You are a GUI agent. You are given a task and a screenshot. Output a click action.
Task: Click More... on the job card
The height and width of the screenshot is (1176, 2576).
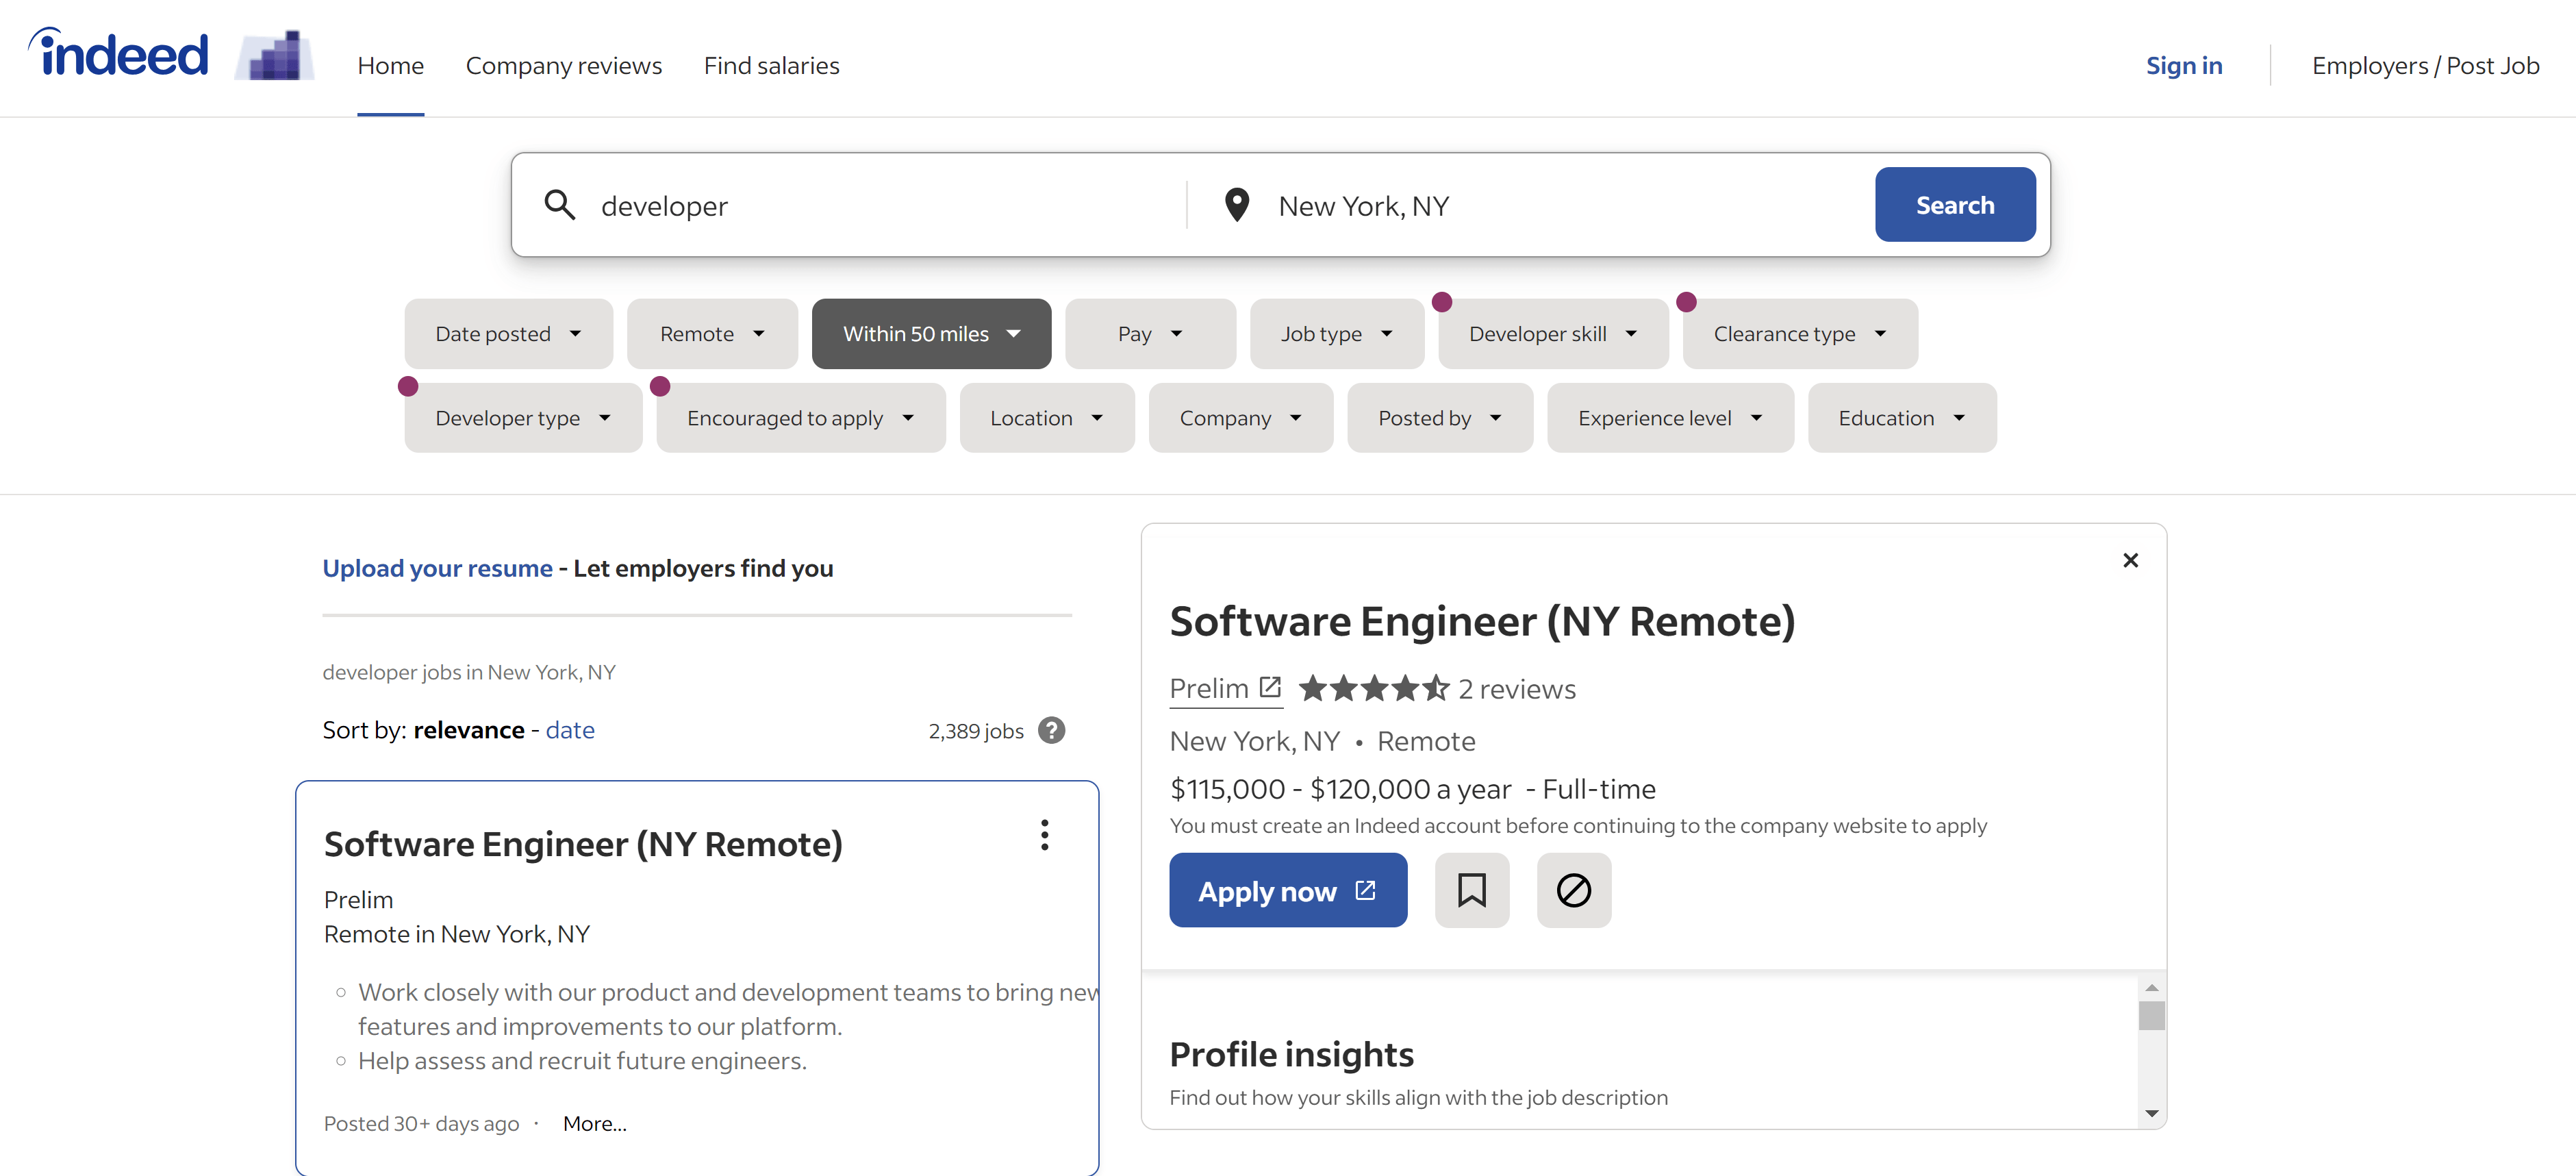pos(594,1123)
